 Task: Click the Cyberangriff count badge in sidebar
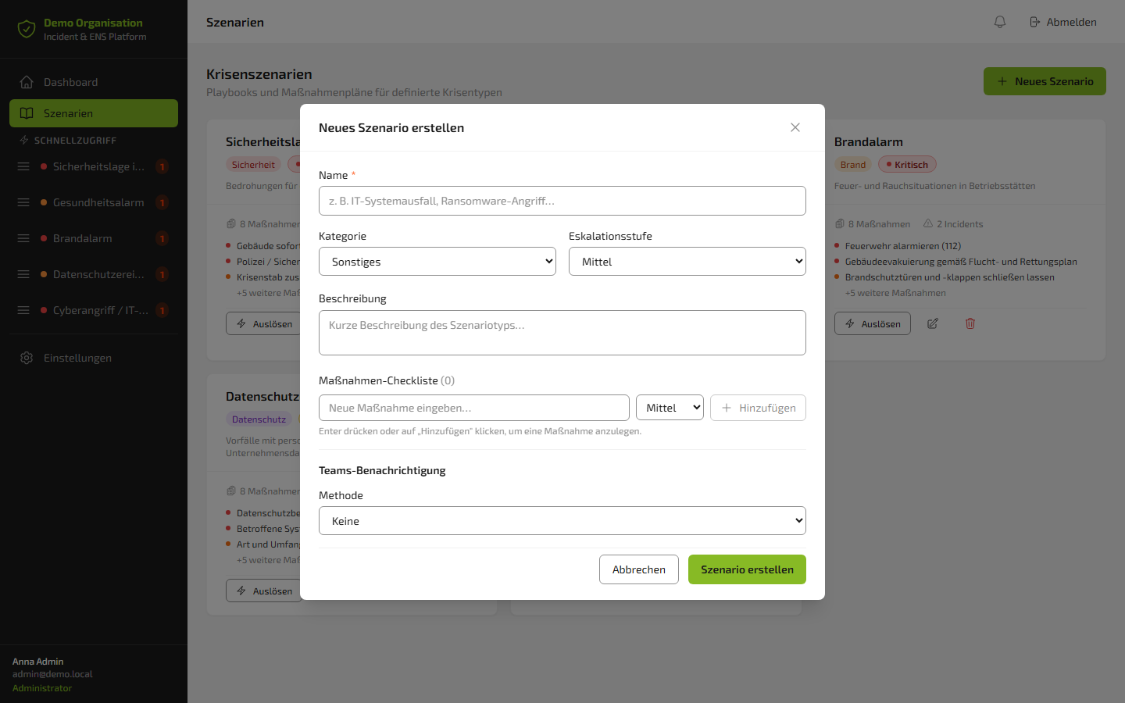tap(162, 310)
